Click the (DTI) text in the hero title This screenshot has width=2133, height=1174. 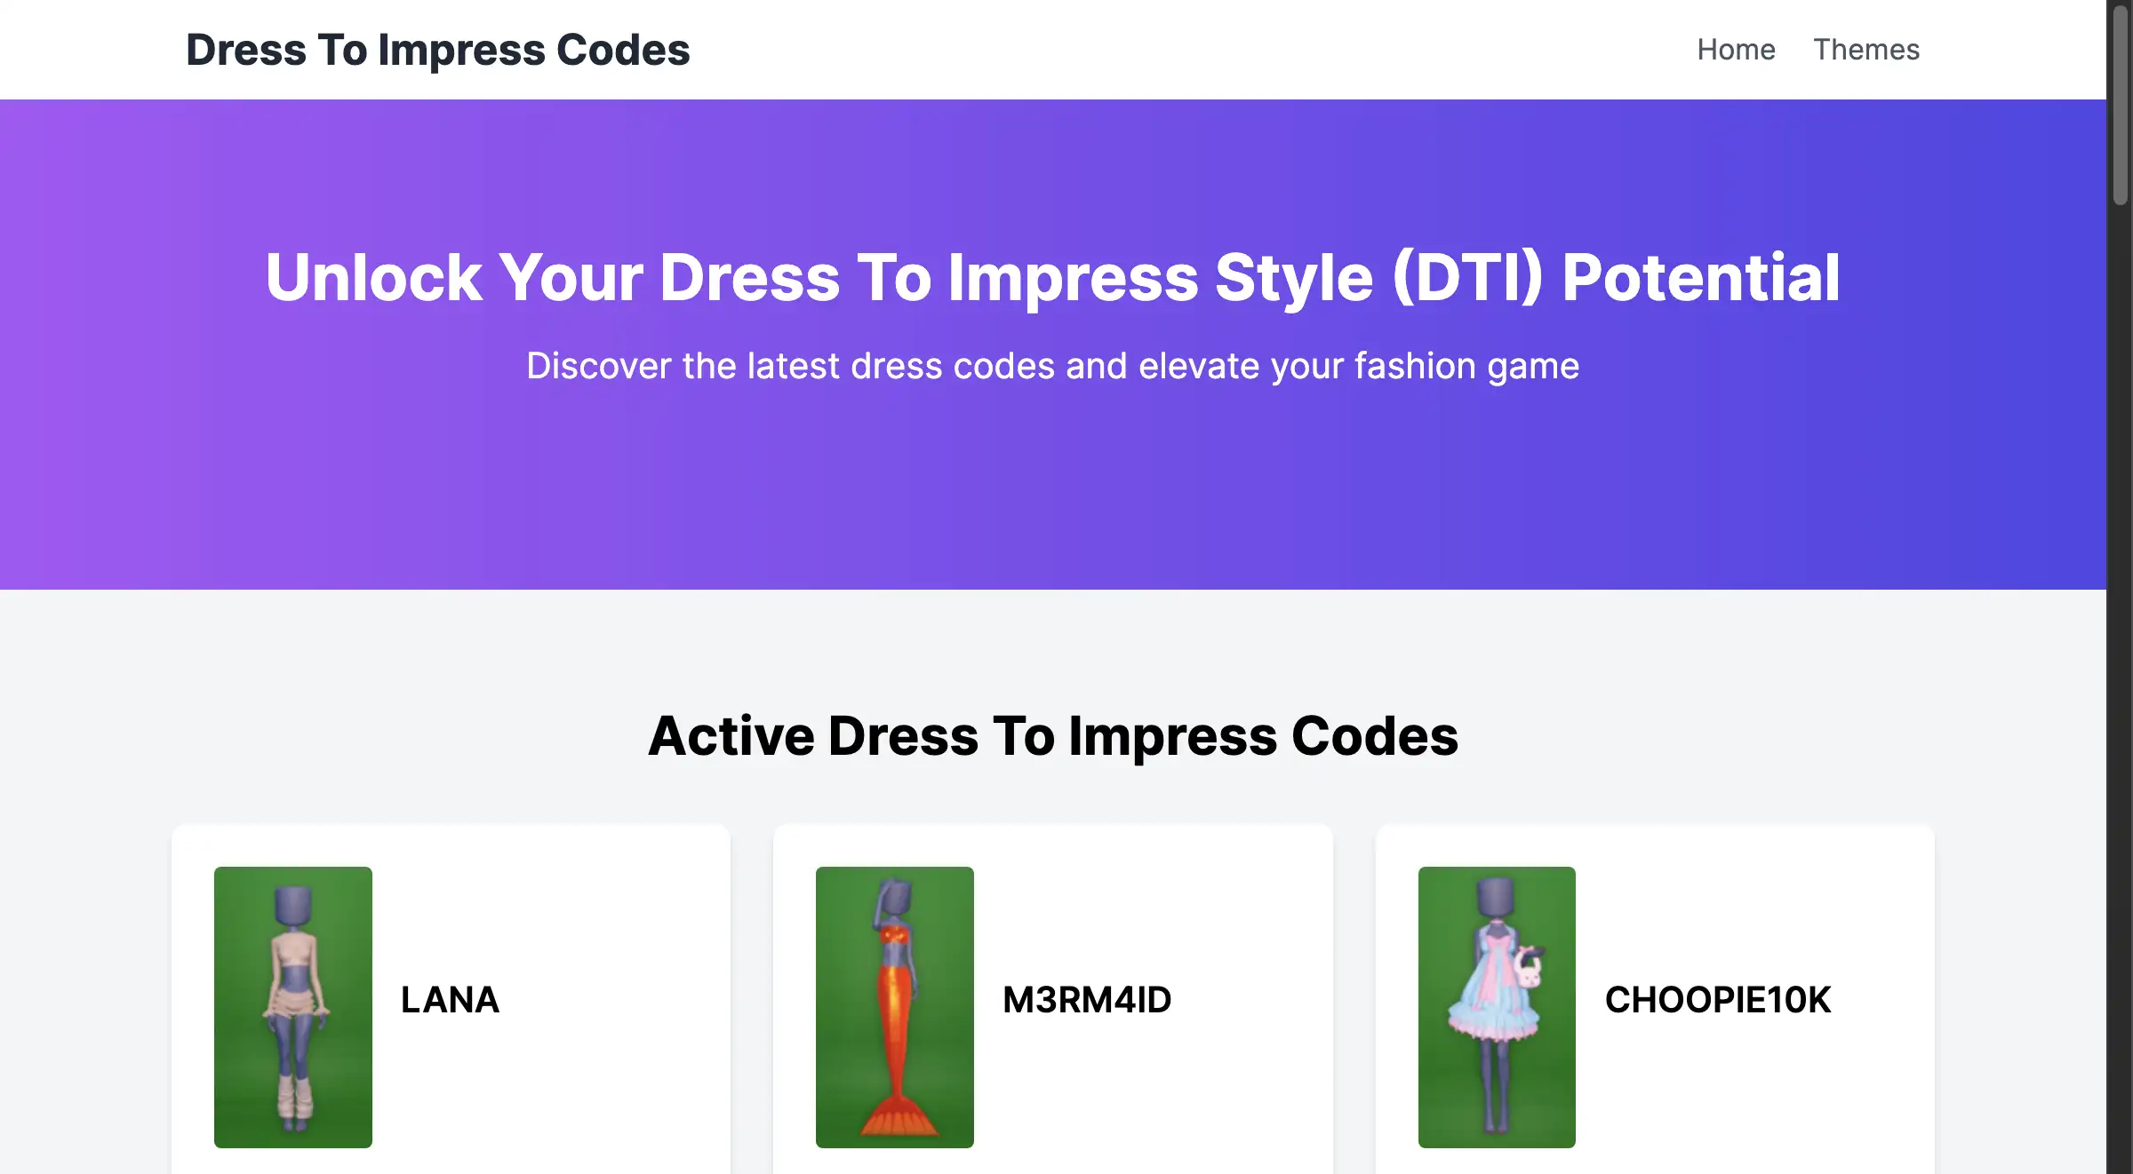click(1467, 277)
